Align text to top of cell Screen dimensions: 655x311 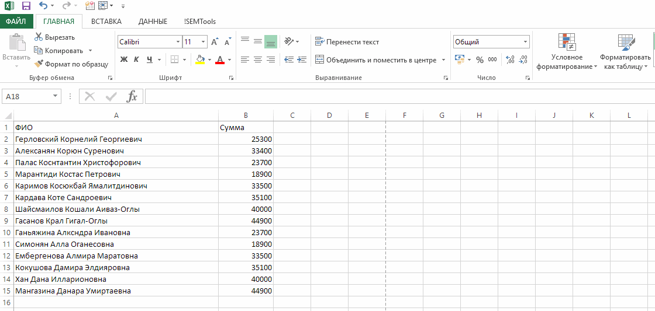[x=245, y=41]
